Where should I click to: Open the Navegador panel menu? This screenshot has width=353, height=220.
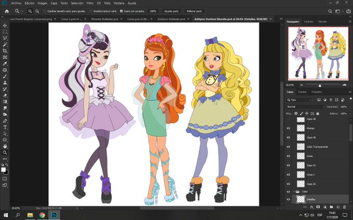(x=349, y=22)
